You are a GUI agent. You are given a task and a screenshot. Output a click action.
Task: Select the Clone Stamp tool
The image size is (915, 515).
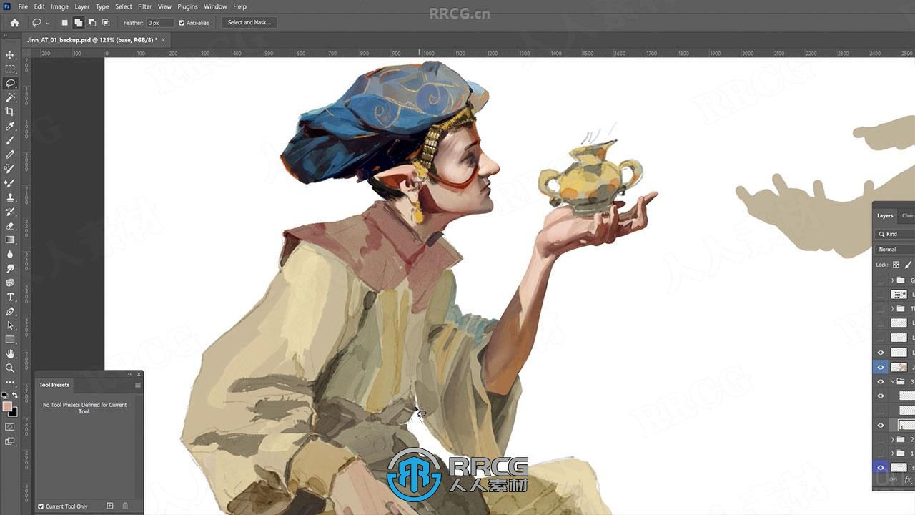(x=10, y=197)
